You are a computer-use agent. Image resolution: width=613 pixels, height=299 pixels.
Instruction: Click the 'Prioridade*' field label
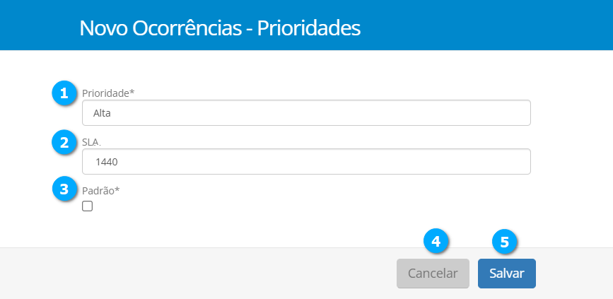[108, 93]
